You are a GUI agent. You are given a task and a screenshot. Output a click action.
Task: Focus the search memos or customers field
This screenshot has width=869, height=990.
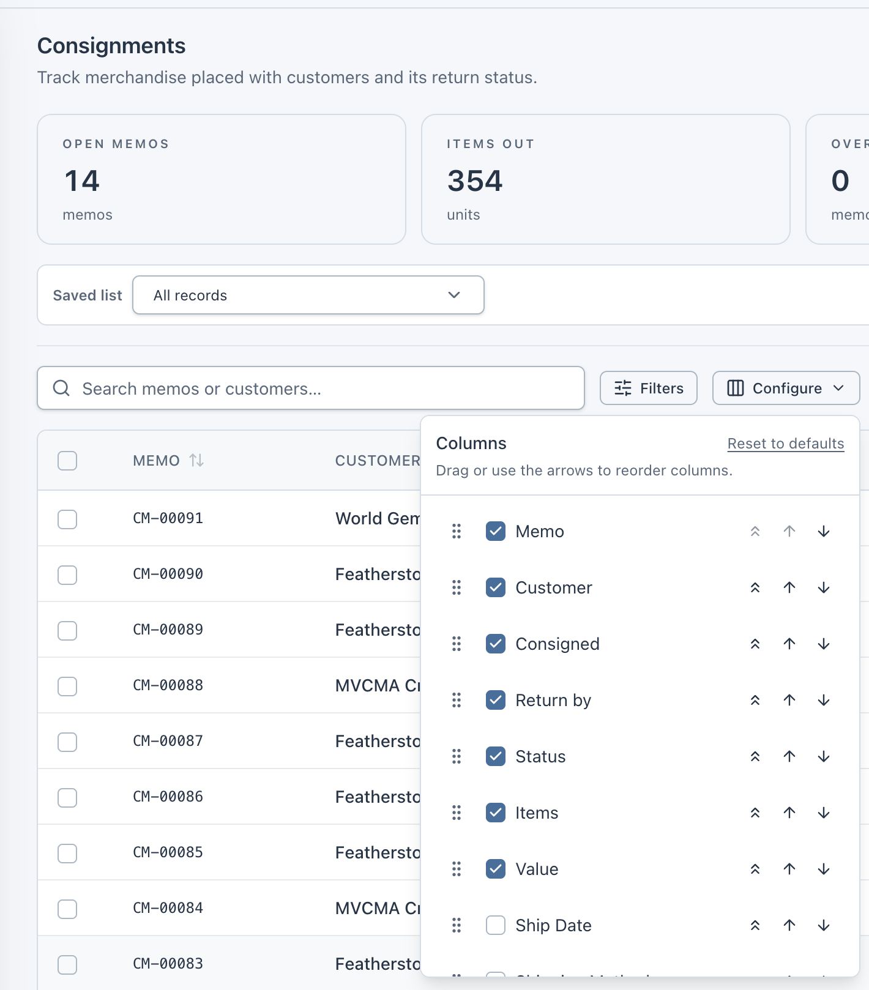(311, 388)
